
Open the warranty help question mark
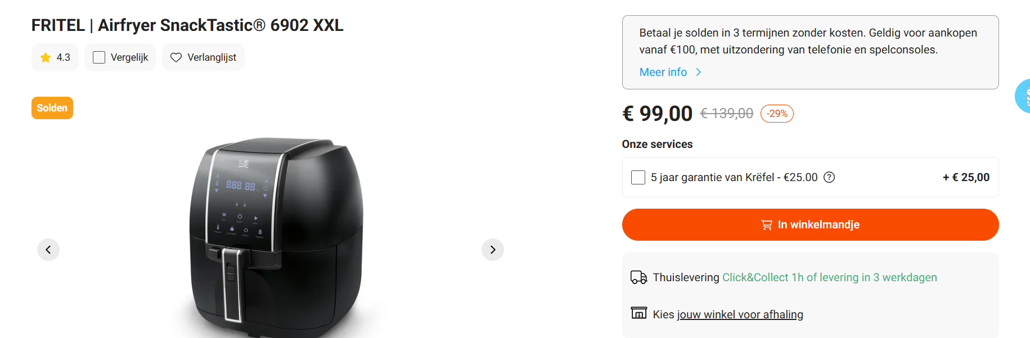coord(829,178)
